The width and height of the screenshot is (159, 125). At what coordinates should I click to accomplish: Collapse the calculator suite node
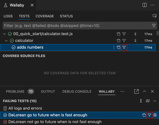click(6, 41)
